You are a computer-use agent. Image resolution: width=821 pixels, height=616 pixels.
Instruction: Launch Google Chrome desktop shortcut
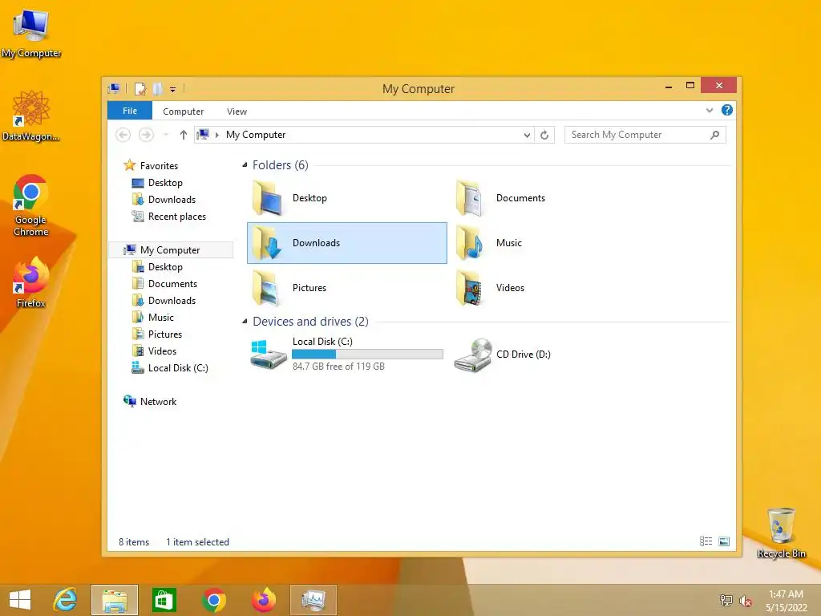click(31, 205)
